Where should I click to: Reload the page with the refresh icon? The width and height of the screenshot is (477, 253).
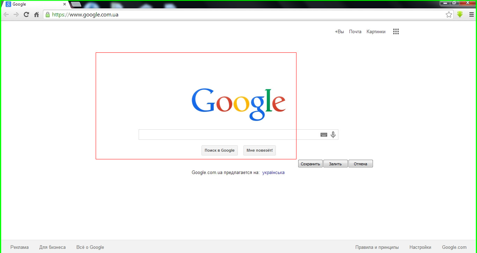click(x=26, y=15)
